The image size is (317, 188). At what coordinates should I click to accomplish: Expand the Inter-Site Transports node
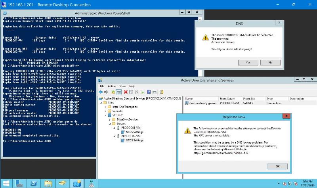[105, 107]
